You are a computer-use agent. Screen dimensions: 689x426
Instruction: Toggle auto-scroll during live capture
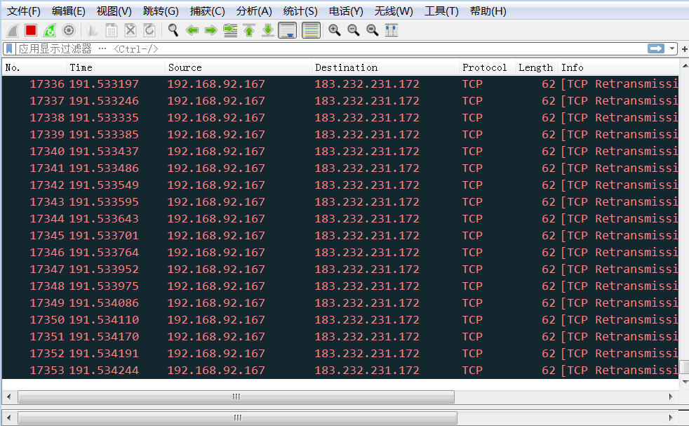(288, 30)
